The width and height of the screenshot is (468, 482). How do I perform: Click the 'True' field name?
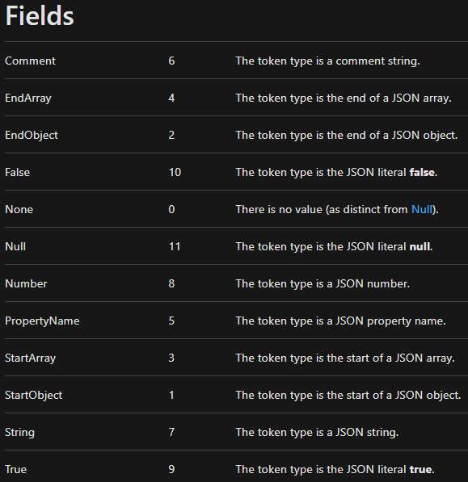(15, 469)
